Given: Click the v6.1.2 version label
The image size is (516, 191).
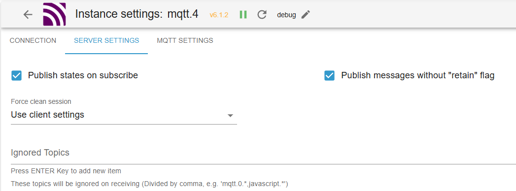Looking at the screenshot, I should point(219,15).
